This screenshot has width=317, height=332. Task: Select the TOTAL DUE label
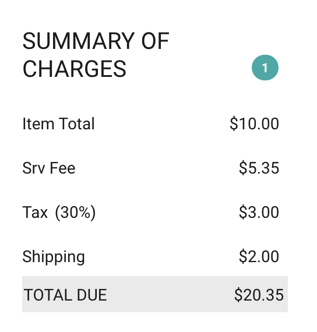(65, 295)
